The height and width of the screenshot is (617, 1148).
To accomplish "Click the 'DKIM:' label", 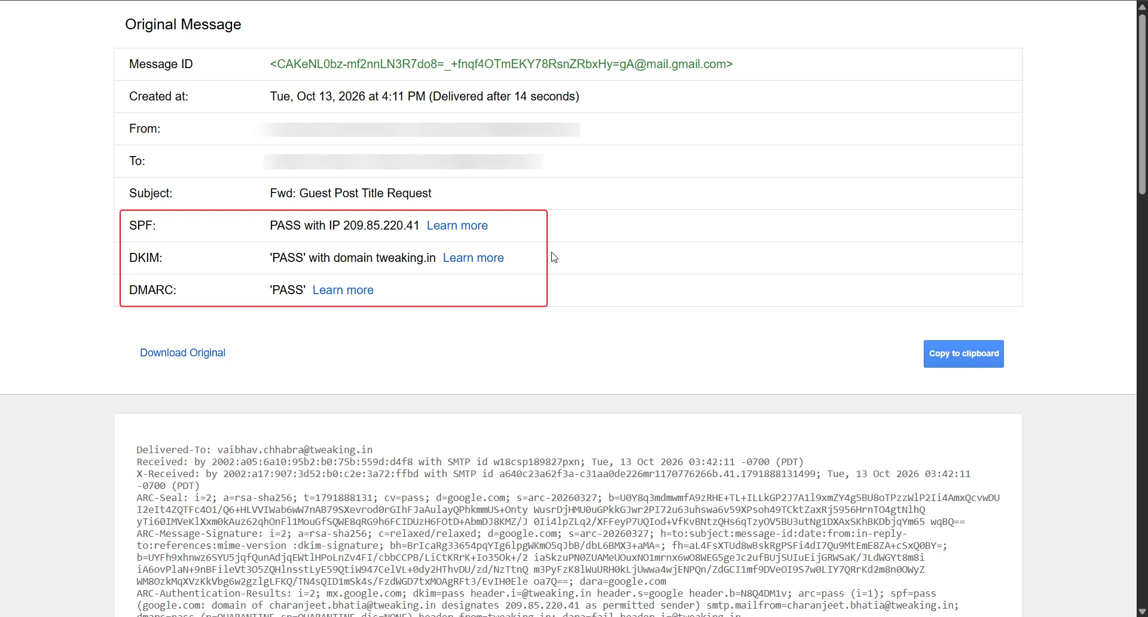I will point(146,258).
